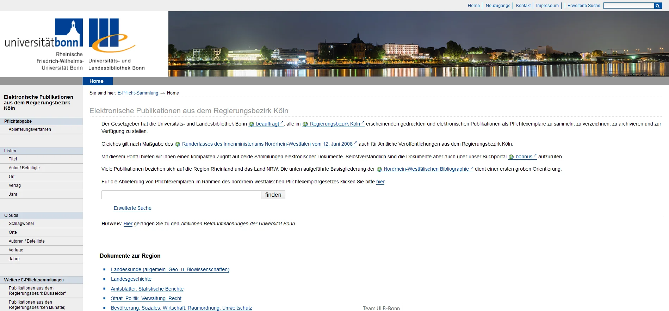Open 'Erweiterte Suche' link below search box
This screenshot has height=311, width=669.
coord(132,208)
